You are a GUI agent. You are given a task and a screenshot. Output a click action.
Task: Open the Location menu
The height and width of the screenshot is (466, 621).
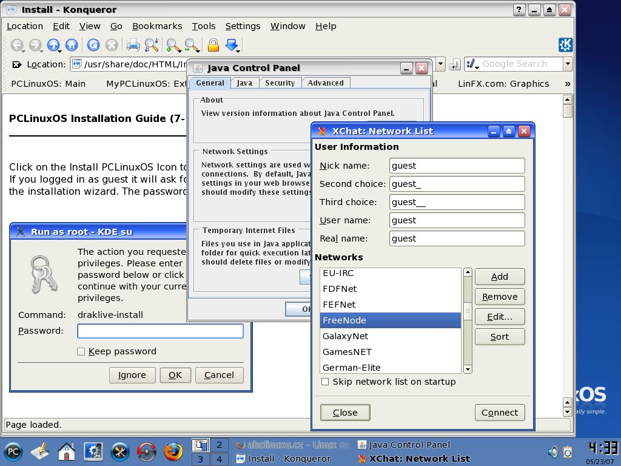coord(25,26)
